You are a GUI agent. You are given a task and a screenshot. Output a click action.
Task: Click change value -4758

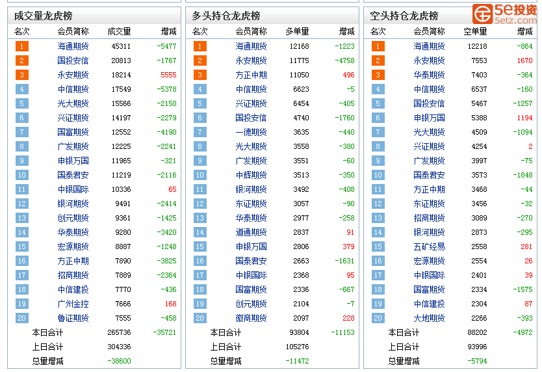(x=344, y=60)
